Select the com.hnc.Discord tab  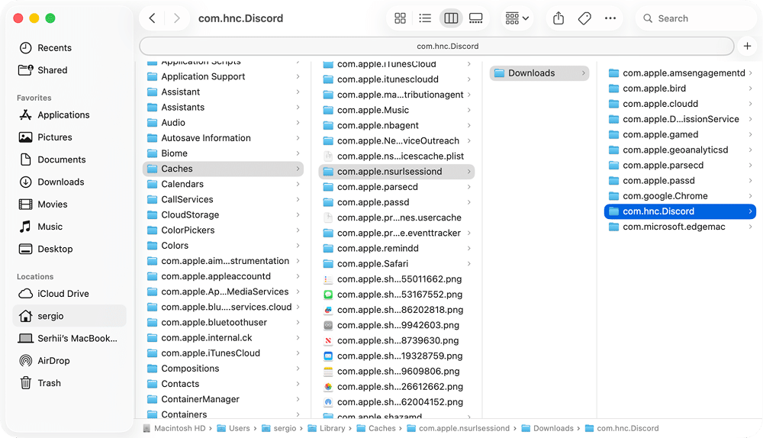[436, 47]
